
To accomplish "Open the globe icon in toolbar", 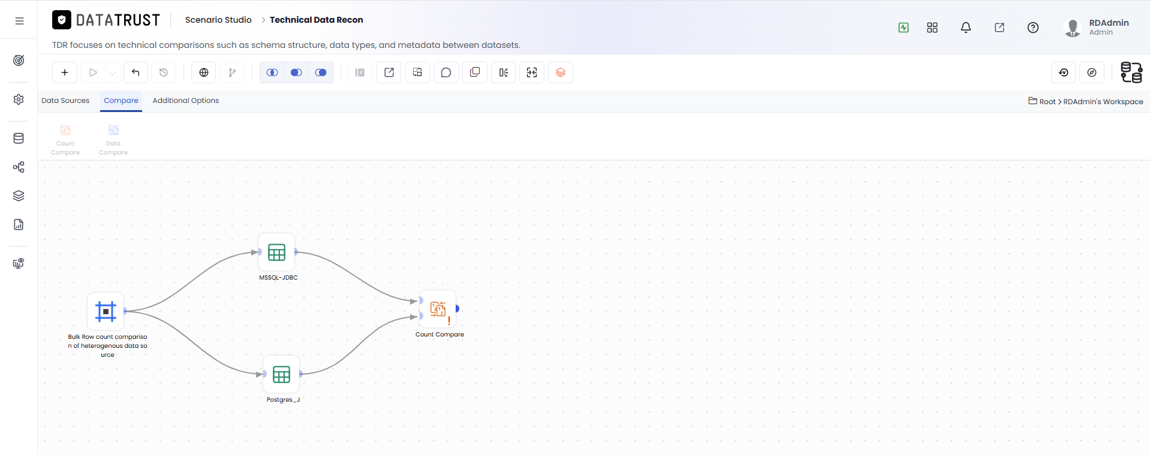I will pyautogui.click(x=204, y=72).
